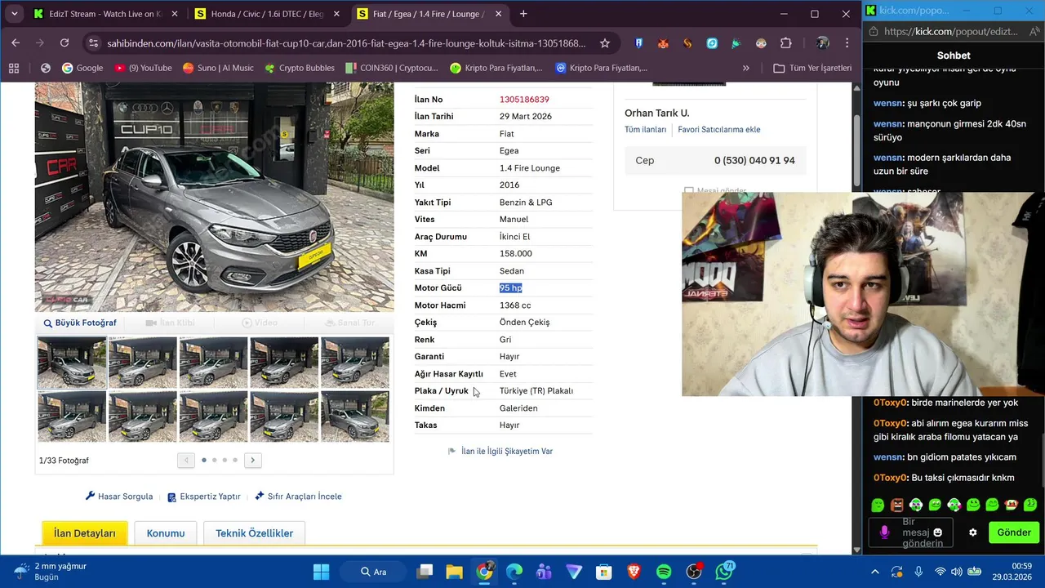Open a new browser tab
Screen dimensions: 1045x588
(x=523, y=14)
